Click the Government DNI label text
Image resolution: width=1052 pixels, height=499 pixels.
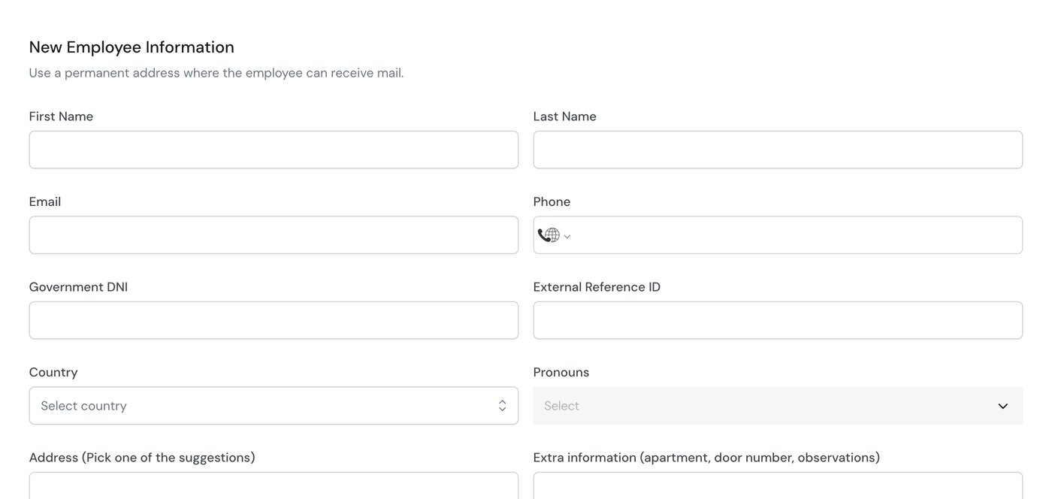78,287
